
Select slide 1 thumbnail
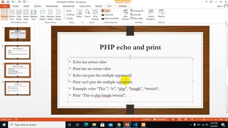(x=17, y=34)
